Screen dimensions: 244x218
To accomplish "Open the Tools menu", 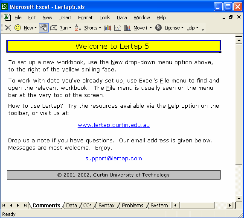I will [105, 18].
